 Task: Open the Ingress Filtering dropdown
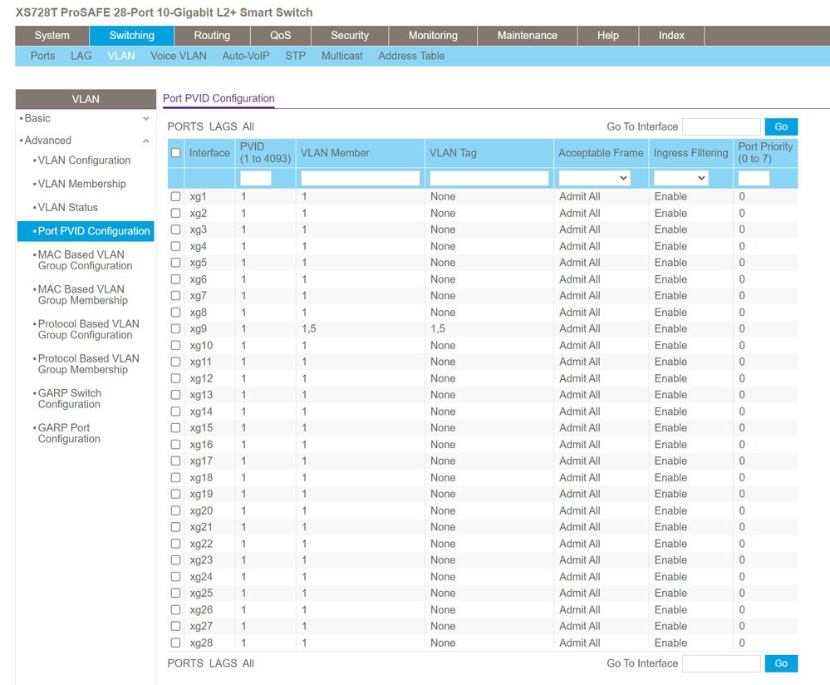(680, 178)
